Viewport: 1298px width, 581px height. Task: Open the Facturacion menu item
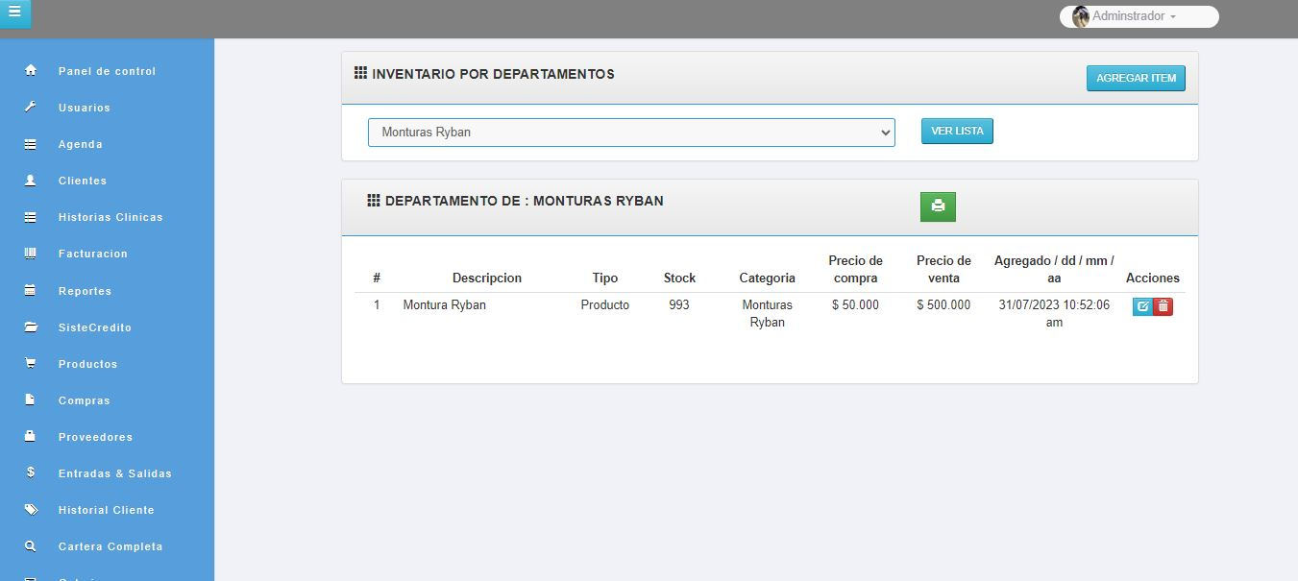pyautogui.click(x=93, y=254)
